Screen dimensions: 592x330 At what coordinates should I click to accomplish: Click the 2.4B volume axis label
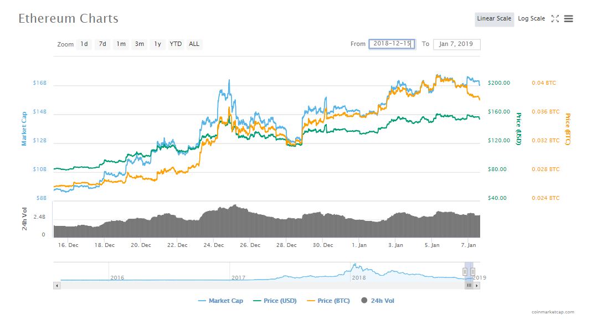click(x=39, y=217)
